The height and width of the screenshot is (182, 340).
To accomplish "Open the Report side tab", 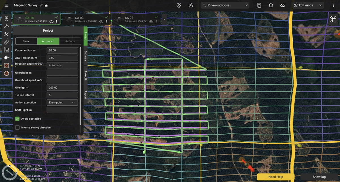I will 86,95.
